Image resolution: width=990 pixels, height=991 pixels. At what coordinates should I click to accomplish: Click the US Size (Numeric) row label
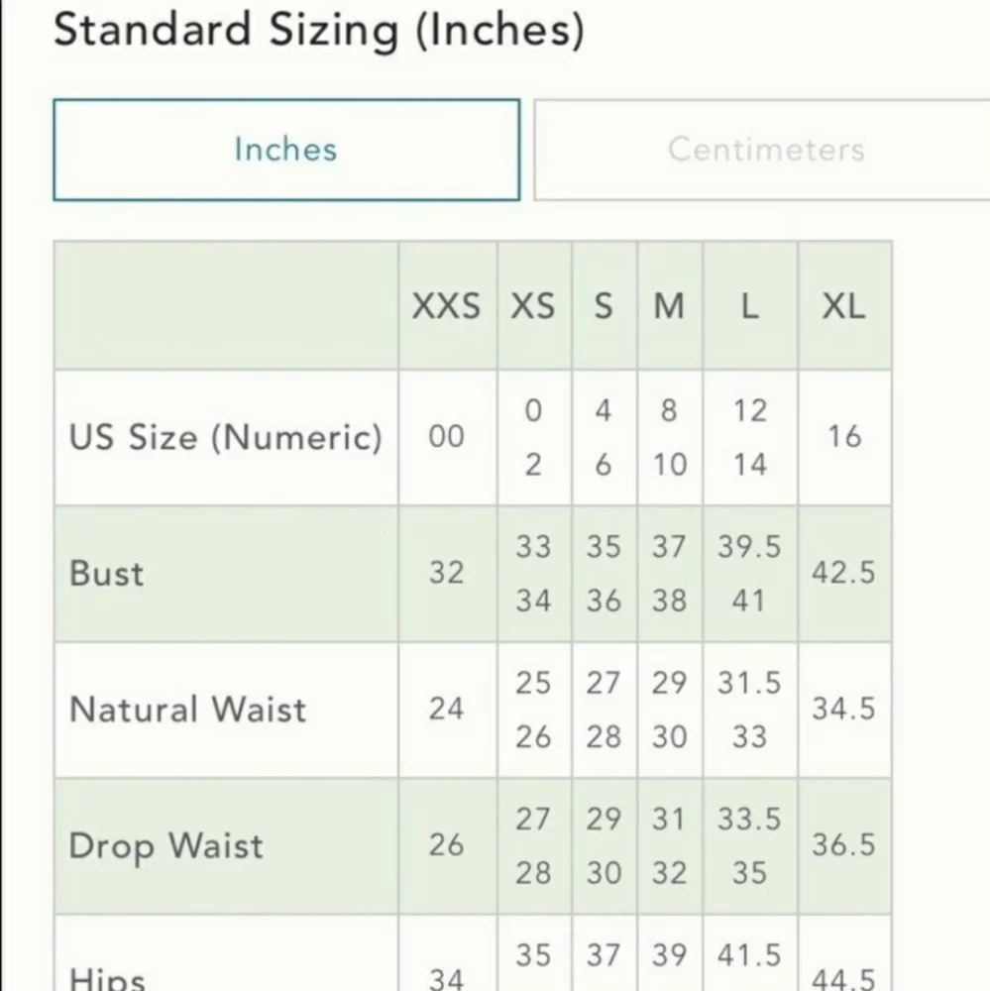225,437
